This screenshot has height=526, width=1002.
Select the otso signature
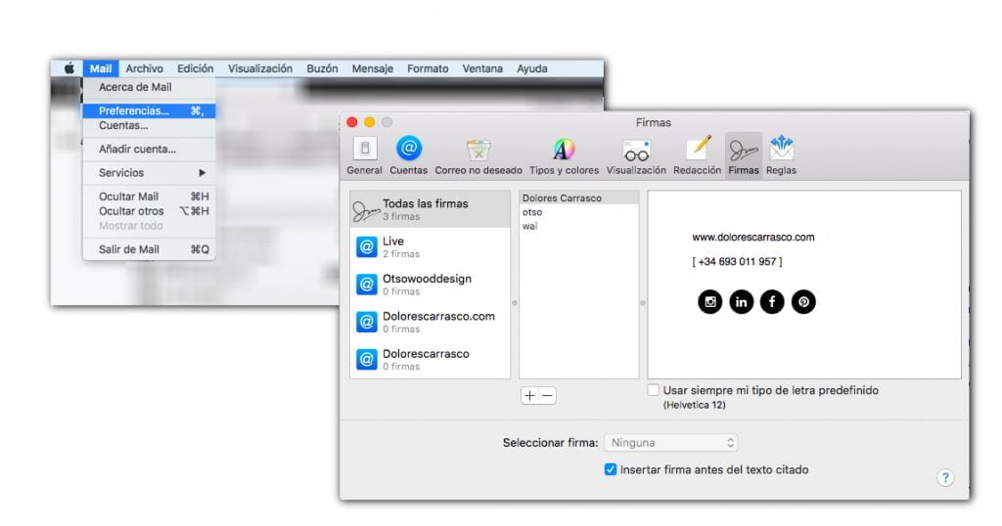click(579, 212)
